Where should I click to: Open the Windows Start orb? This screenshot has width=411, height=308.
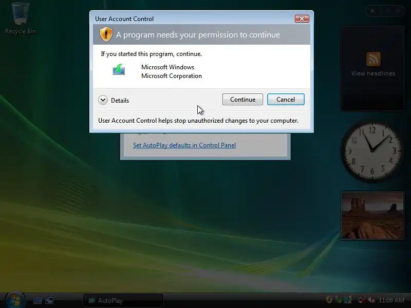pos(15,300)
